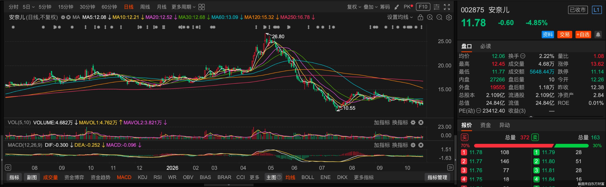Click the lock icon near 设置均线
This screenshot has width=606, height=187.
[420, 17]
